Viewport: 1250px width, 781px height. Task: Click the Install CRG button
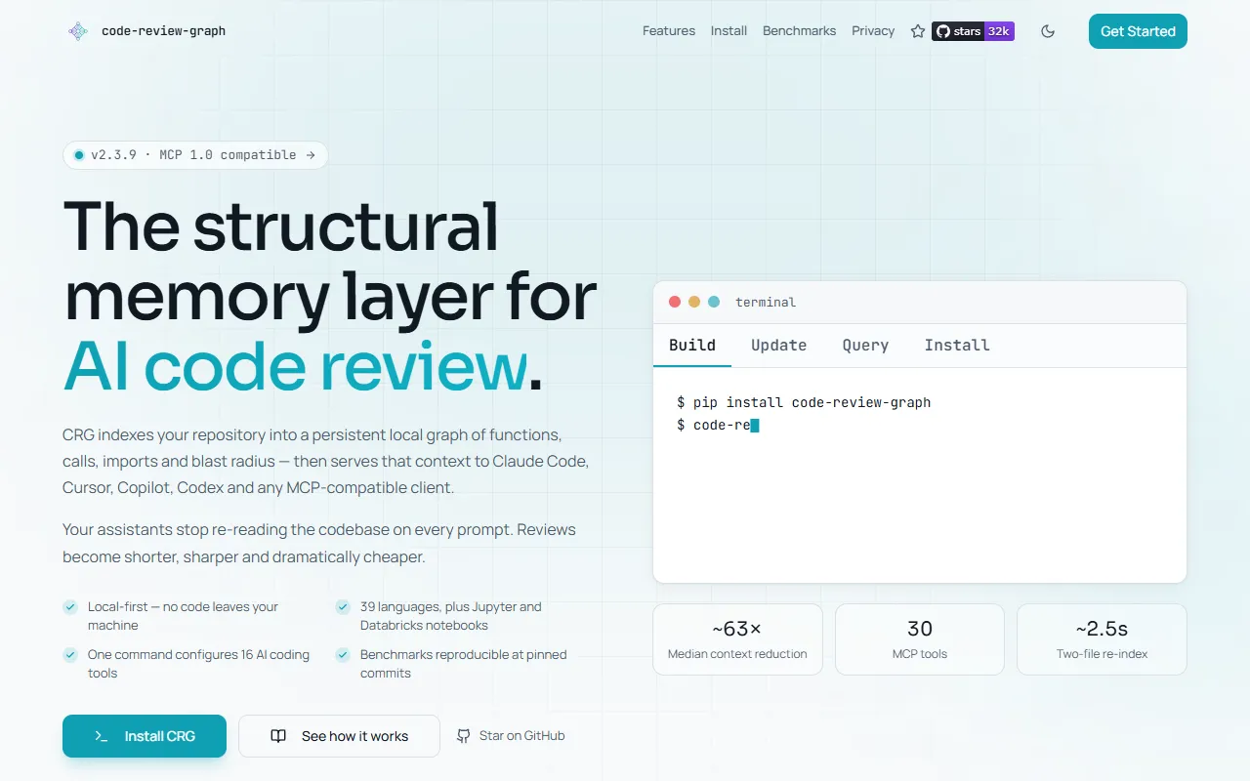click(145, 736)
